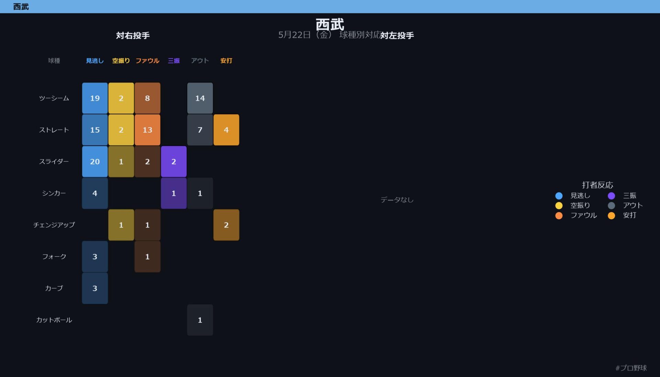Click the 打者反応 legend title
This screenshot has height=377, width=660.
coord(597,185)
